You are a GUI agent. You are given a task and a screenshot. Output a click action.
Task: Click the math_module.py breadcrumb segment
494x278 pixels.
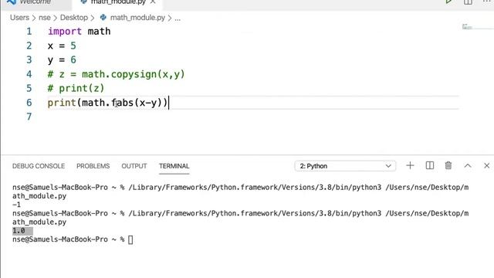click(x=137, y=18)
